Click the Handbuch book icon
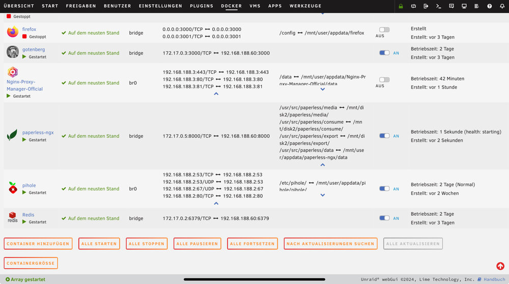The height and width of the screenshot is (284, 509). 479,279
